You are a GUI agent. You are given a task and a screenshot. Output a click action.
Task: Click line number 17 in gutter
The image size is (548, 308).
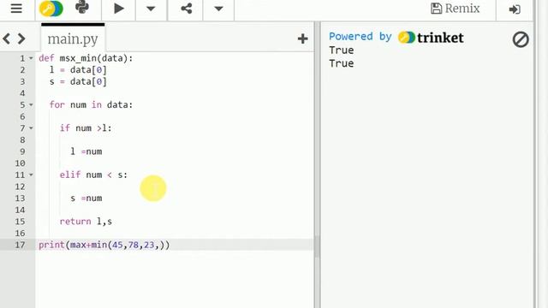[x=20, y=245]
